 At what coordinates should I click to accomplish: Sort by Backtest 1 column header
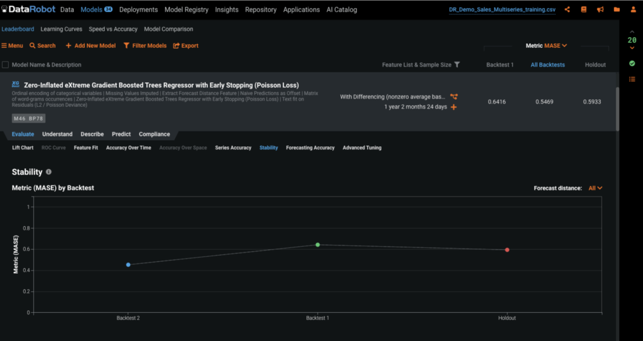click(x=500, y=65)
